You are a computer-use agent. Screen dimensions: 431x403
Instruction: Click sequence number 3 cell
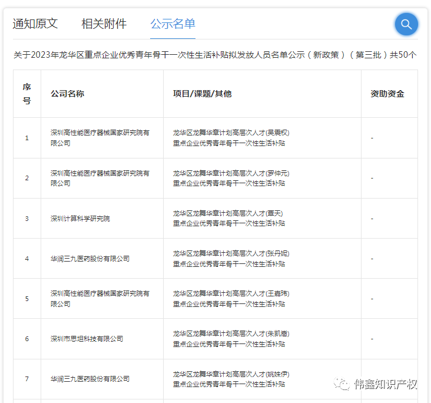[27, 219]
